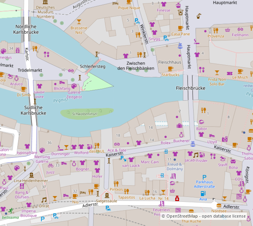Viewport: 253px width, 226px height.
Task: Click the Babor beauty eyelash icon
Action: 201,122
